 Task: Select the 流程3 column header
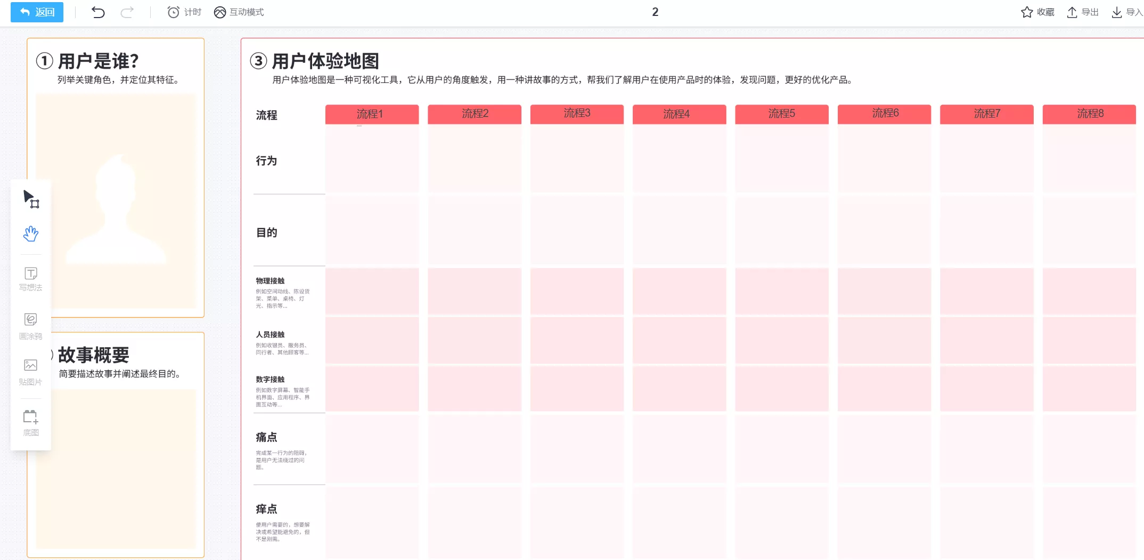[577, 114]
